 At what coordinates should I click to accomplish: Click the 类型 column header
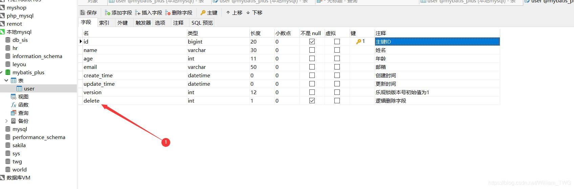click(x=218, y=33)
